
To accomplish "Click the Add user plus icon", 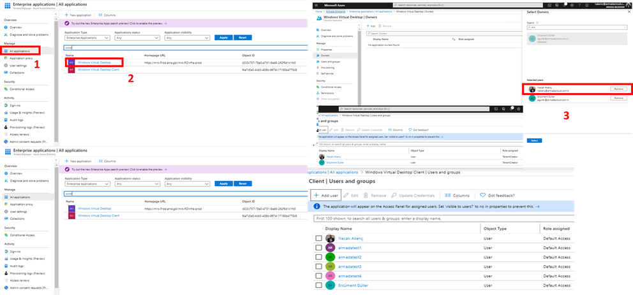I will click(x=316, y=196).
